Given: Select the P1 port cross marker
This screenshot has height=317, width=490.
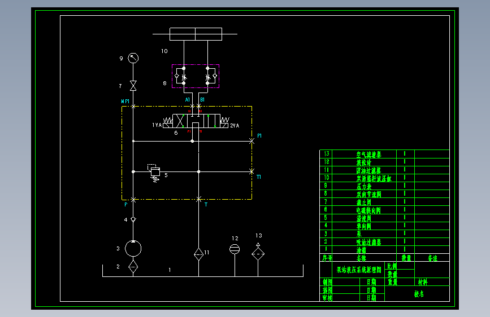Looking at the screenshot, I should pos(252,141).
